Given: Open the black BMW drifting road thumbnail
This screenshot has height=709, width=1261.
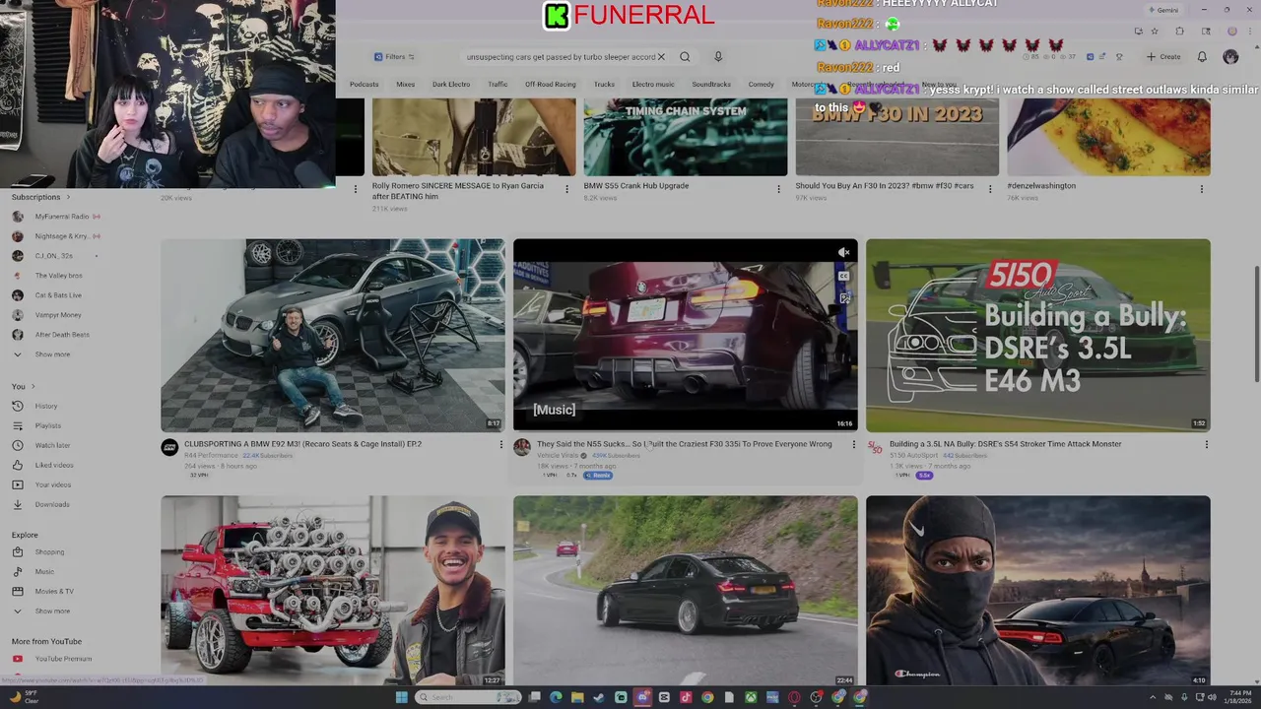Looking at the screenshot, I should click(685, 590).
